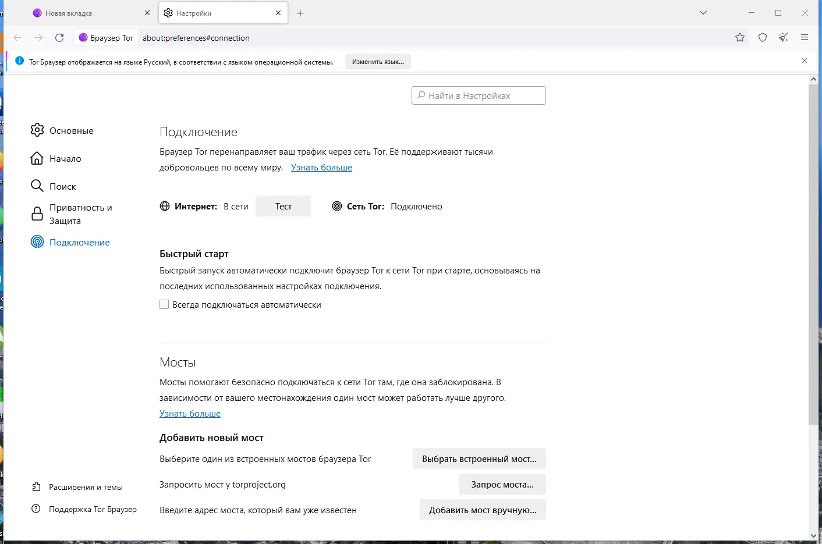Click the scrollbar down arrow
This screenshot has width=822, height=544.
pos(813,536)
